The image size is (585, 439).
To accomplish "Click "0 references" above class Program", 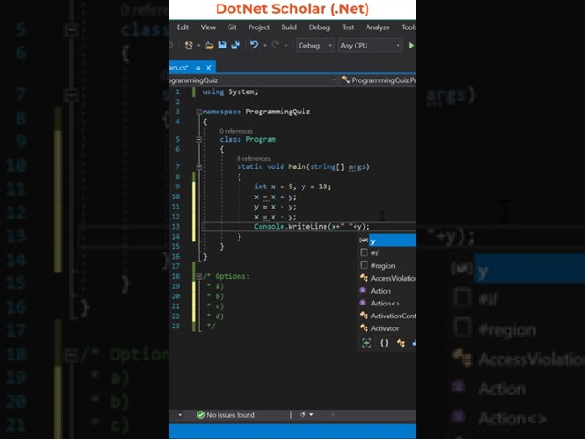I will [236, 131].
